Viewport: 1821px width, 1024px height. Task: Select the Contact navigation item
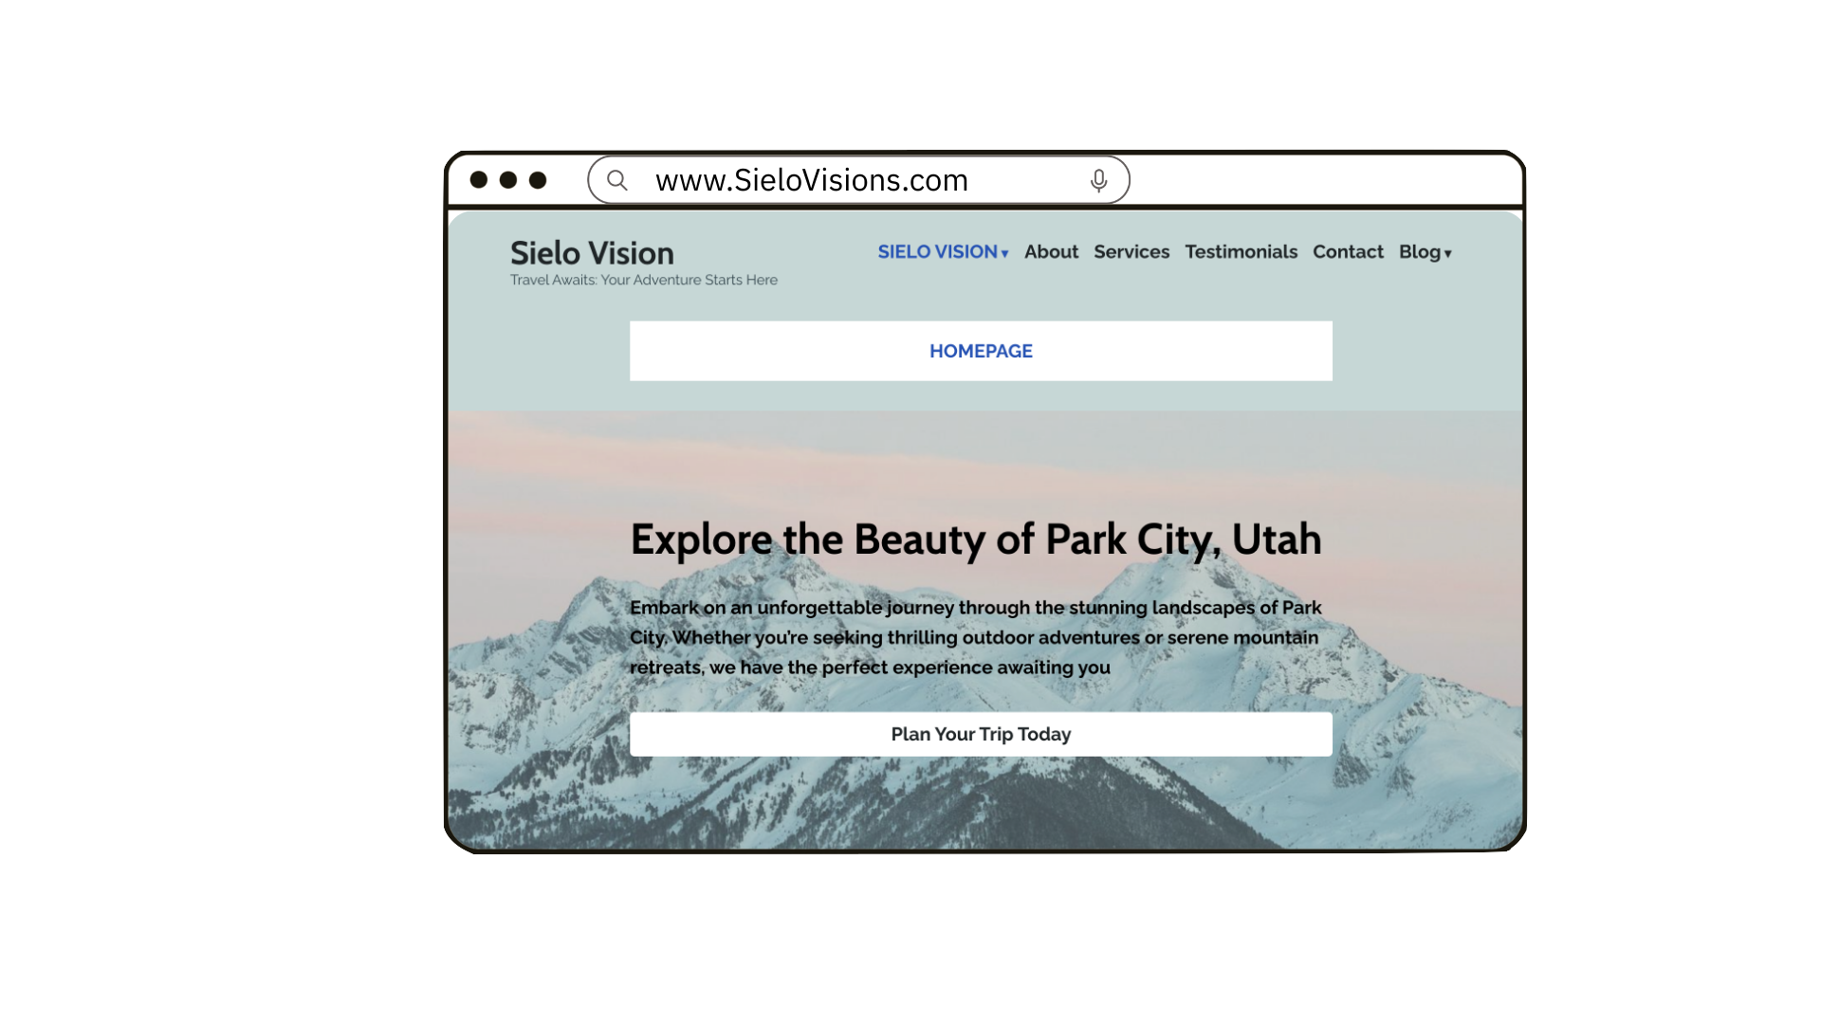point(1348,252)
